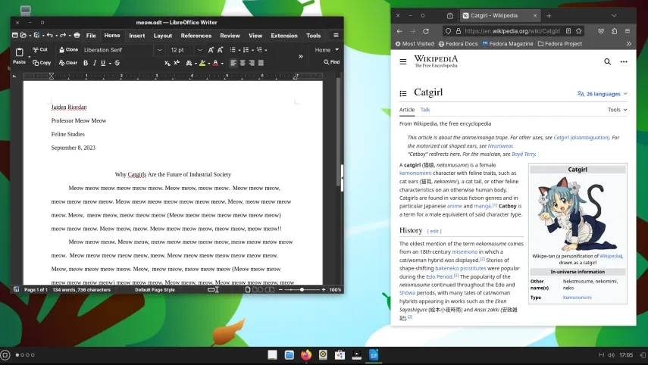Follow the kemonomimi link in article
The width and height of the screenshot is (648, 365).
click(415, 173)
